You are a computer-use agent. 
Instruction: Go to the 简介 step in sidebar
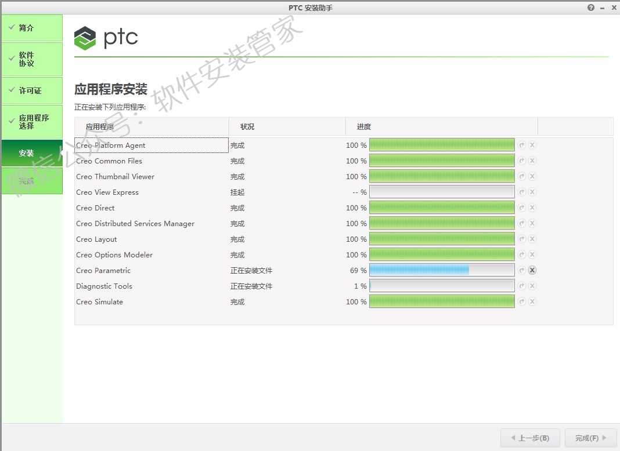pyautogui.click(x=32, y=28)
